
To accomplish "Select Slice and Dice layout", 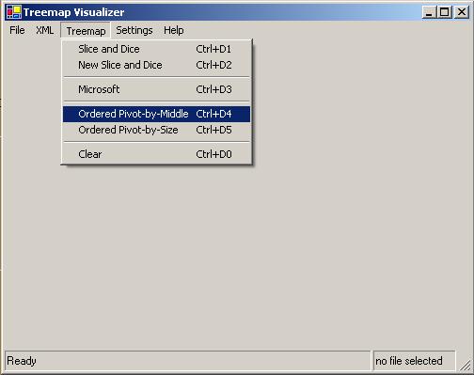I will pyautogui.click(x=156, y=49).
